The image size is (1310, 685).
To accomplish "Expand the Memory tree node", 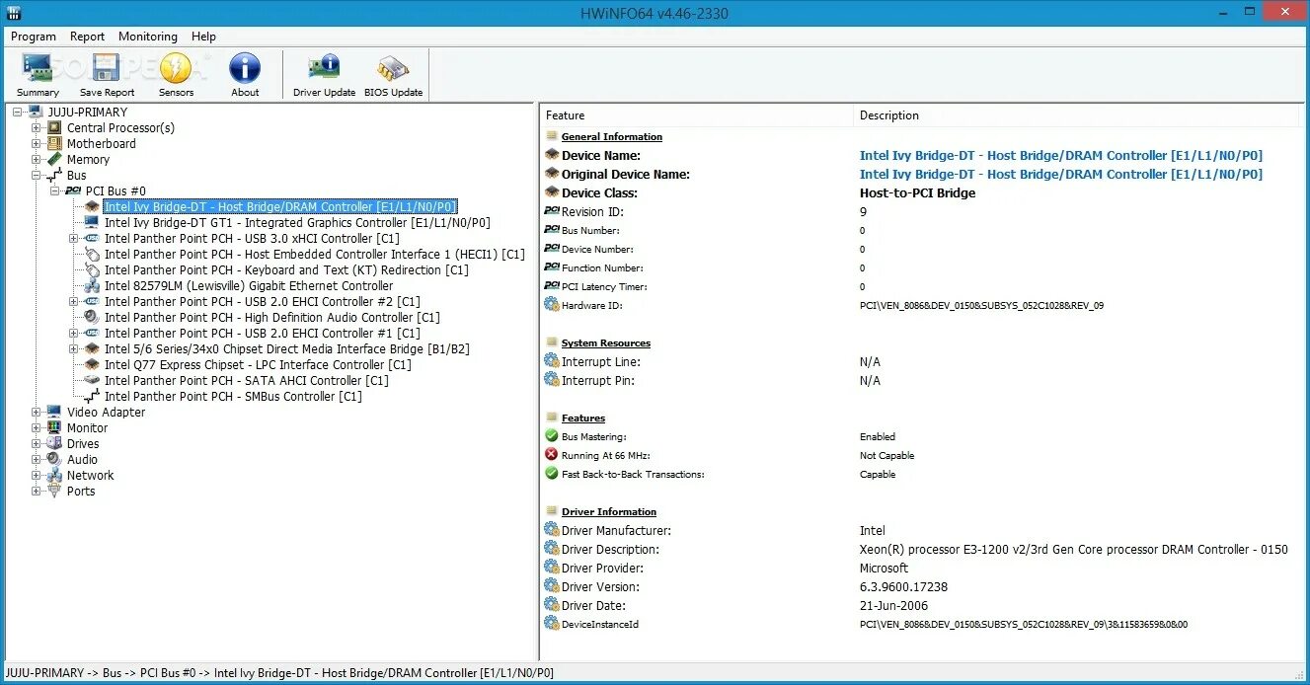I will click(x=37, y=159).
